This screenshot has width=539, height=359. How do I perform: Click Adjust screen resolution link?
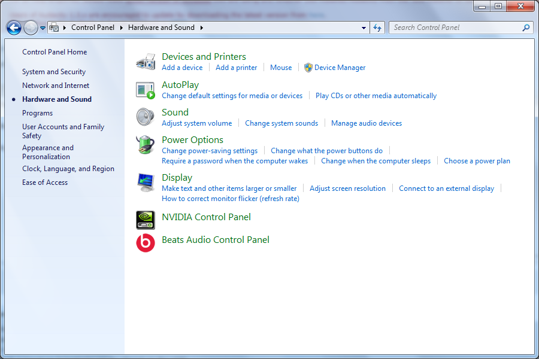click(347, 188)
